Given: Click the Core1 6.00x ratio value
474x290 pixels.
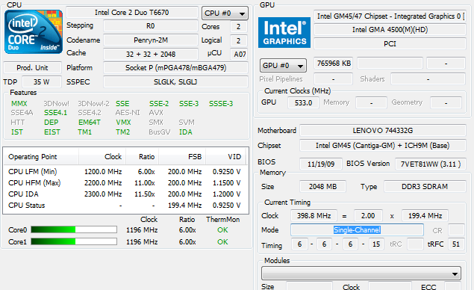Looking at the screenshot, I should [187, 242].
